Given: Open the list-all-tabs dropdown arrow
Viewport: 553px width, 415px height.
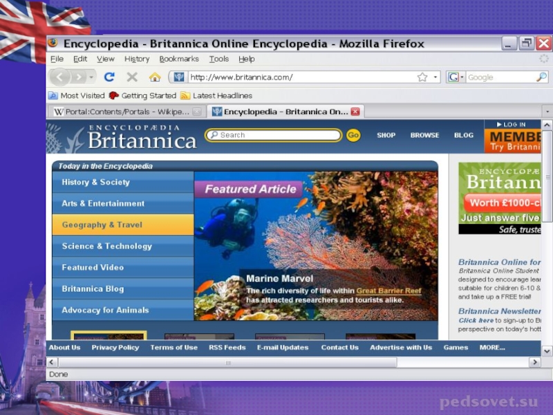Looking at the screenshot, I should coord(547,112).
